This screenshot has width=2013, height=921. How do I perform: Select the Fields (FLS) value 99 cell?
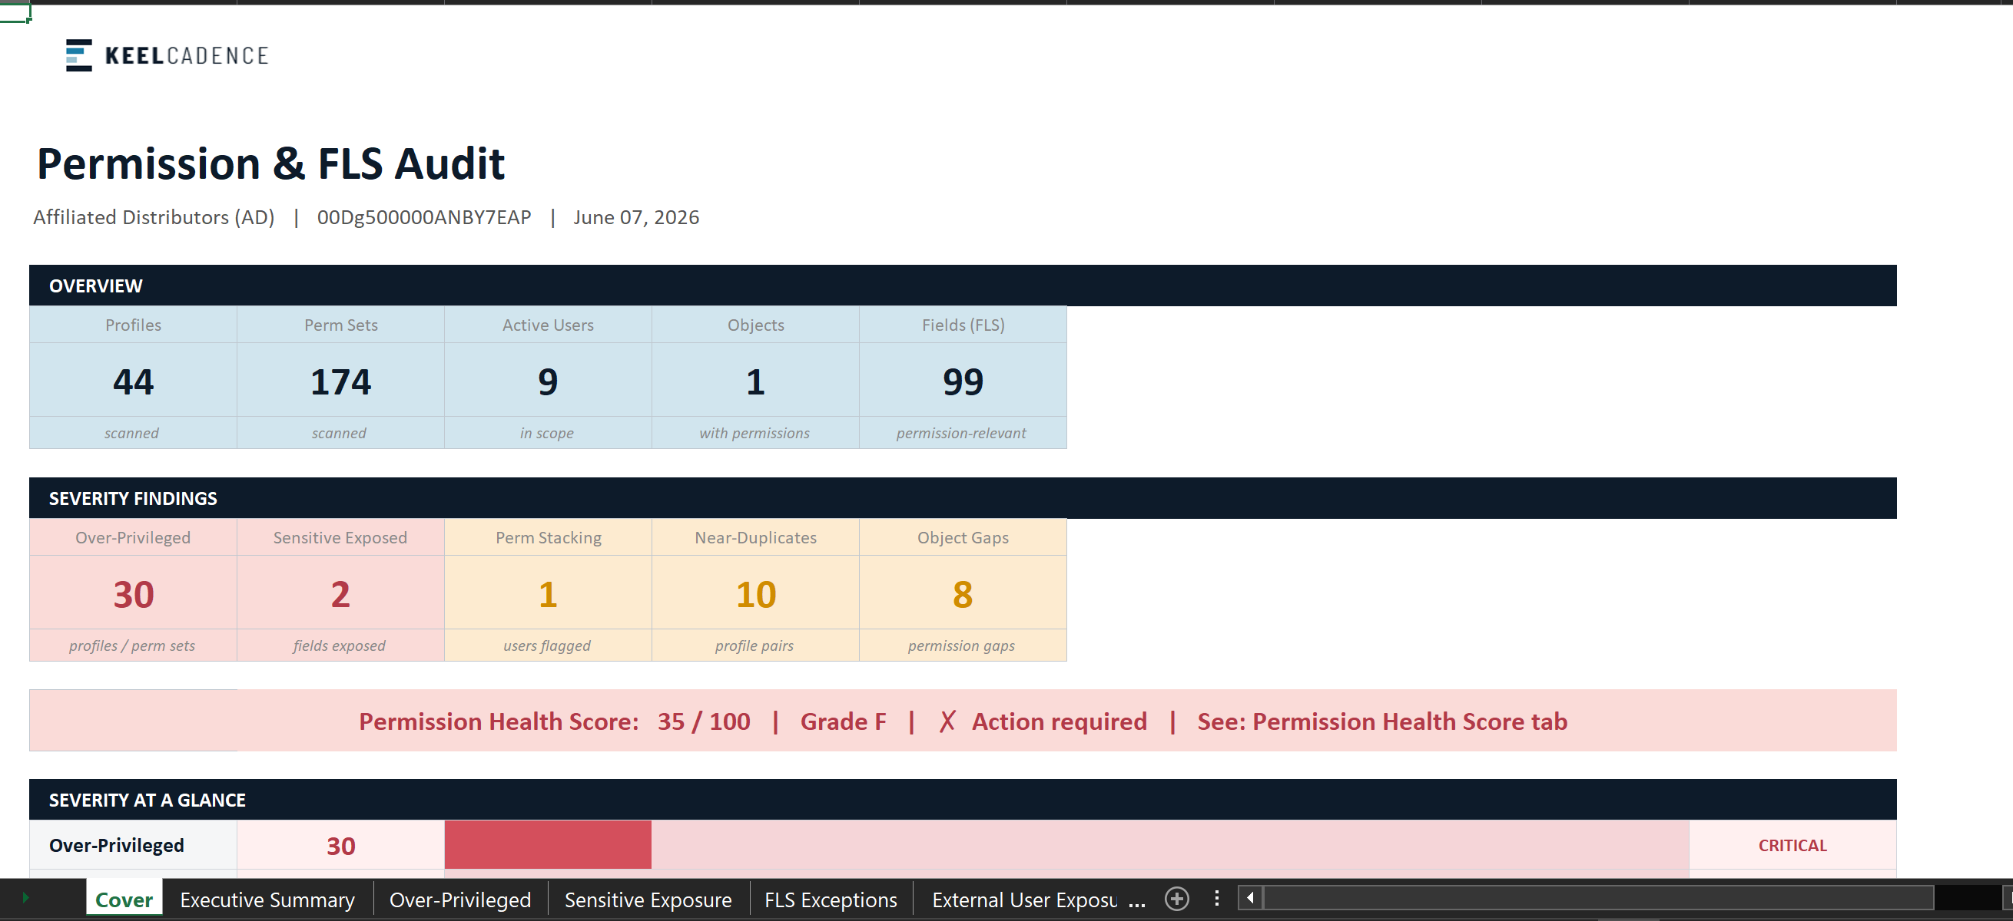[x=963, y=380]
